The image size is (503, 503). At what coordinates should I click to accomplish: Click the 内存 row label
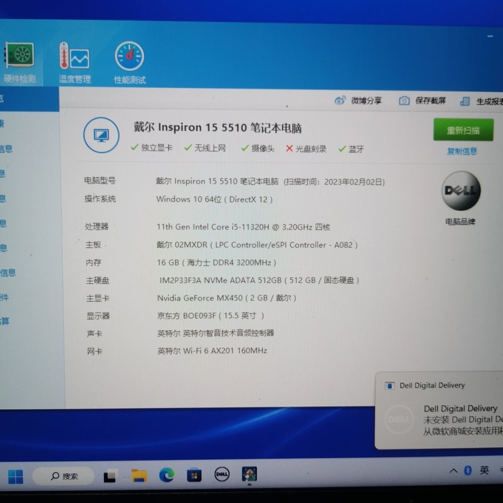[x=93, y=263]
